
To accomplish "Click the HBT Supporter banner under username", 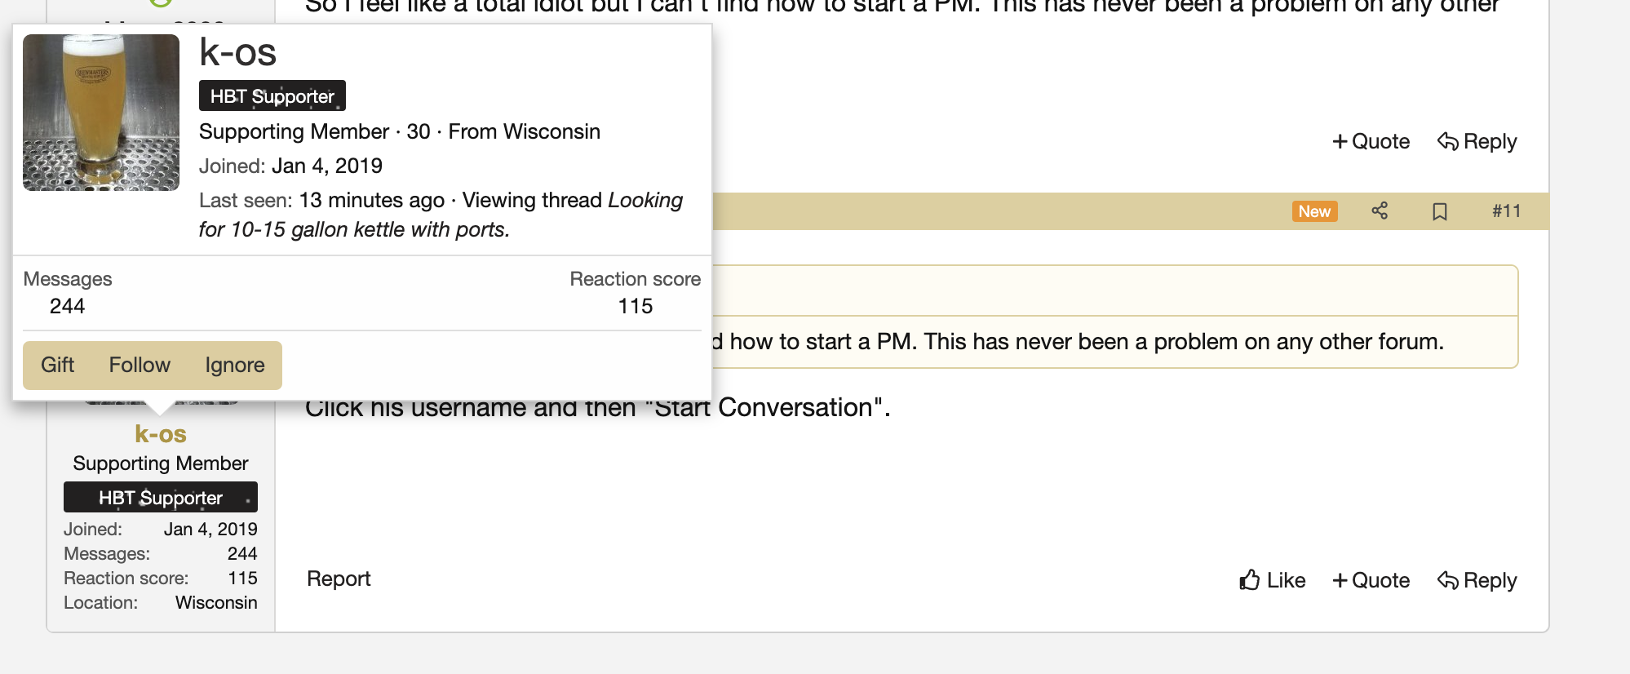I will tap(161, 497).
